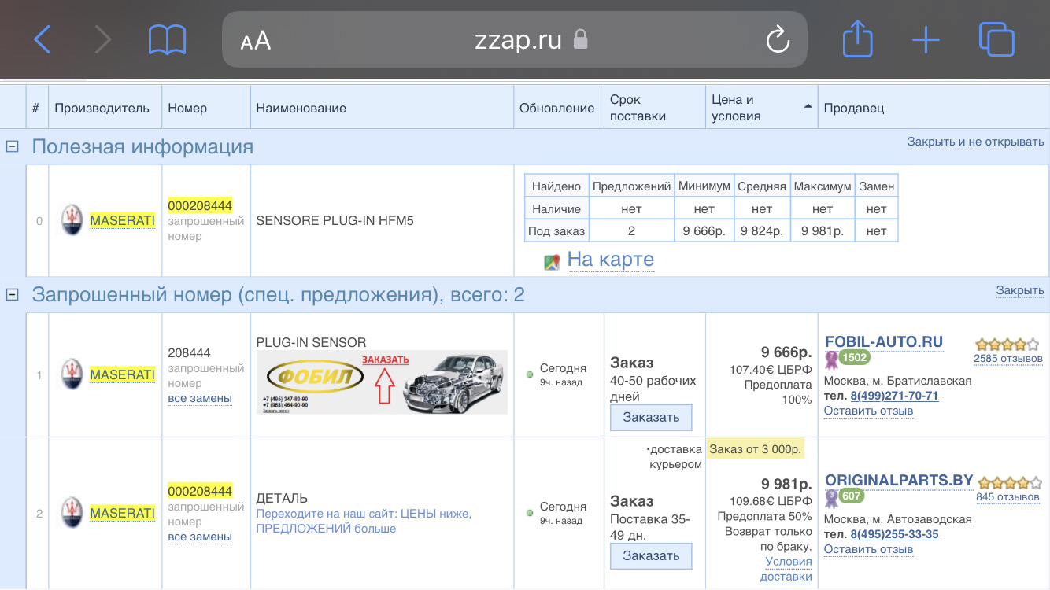This screenshot has width=1050, height=590.
Task: Click the Наименование column header
Action: (x=301, y=108)
